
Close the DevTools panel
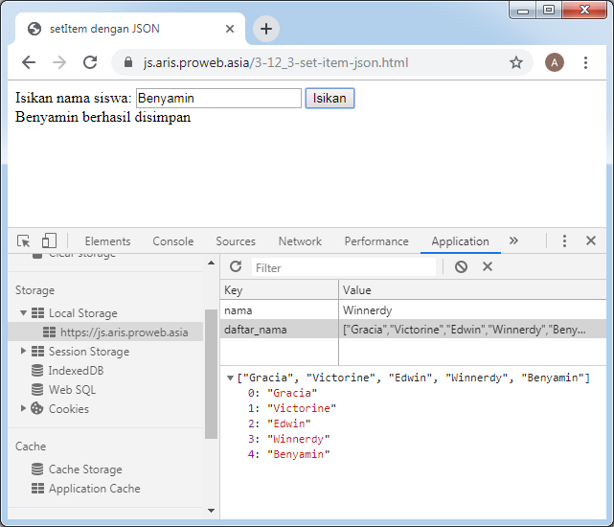pyautogui.click(x=590, y=241)
